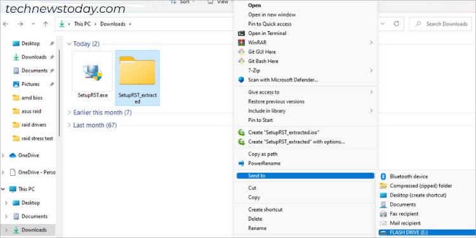476x238 pixels.
Task: Open the raid stress test folder
Action: point(37,138)
